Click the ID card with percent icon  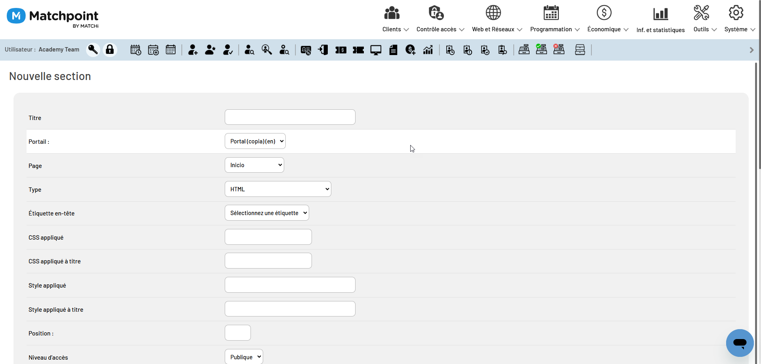point(306,50)
